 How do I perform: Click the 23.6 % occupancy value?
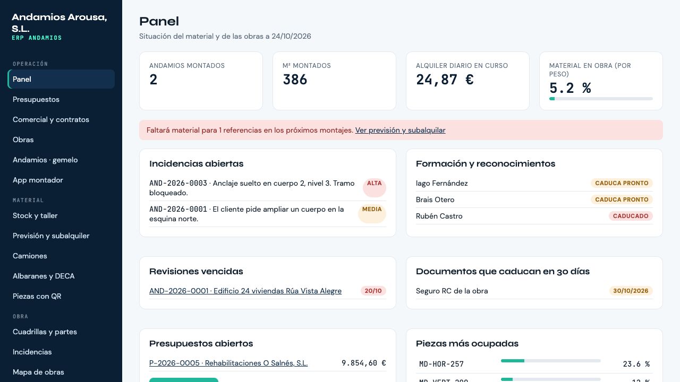[636, 364]
